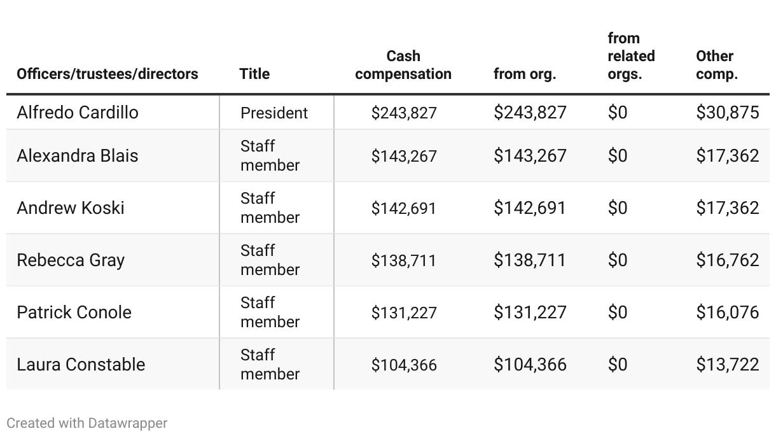Click the from org. column header
The height and width of the screenshot is (438, 776).
click(525, 74)
